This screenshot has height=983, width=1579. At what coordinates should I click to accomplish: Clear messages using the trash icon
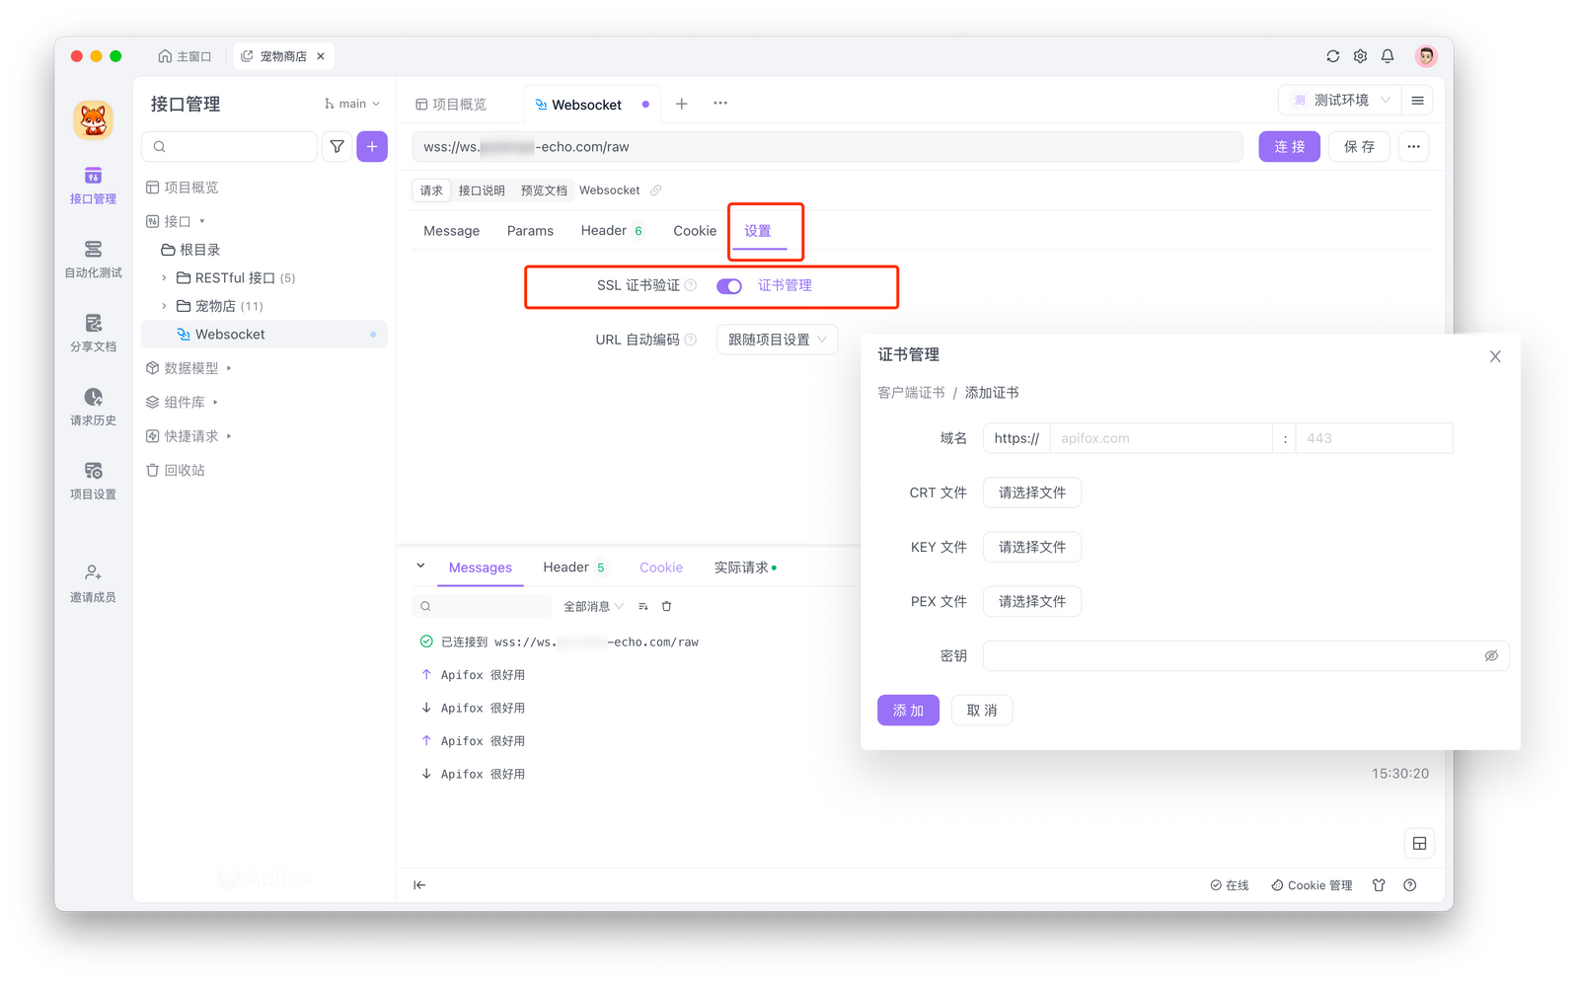667,606
